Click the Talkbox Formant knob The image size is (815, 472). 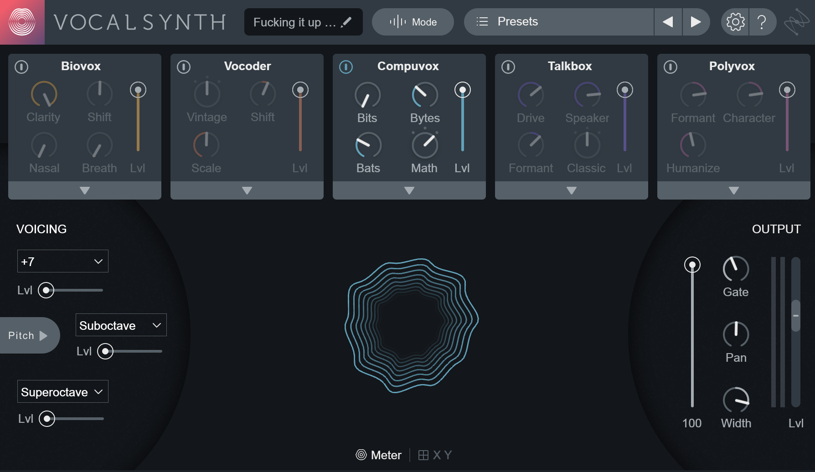(x=531, y=145)
